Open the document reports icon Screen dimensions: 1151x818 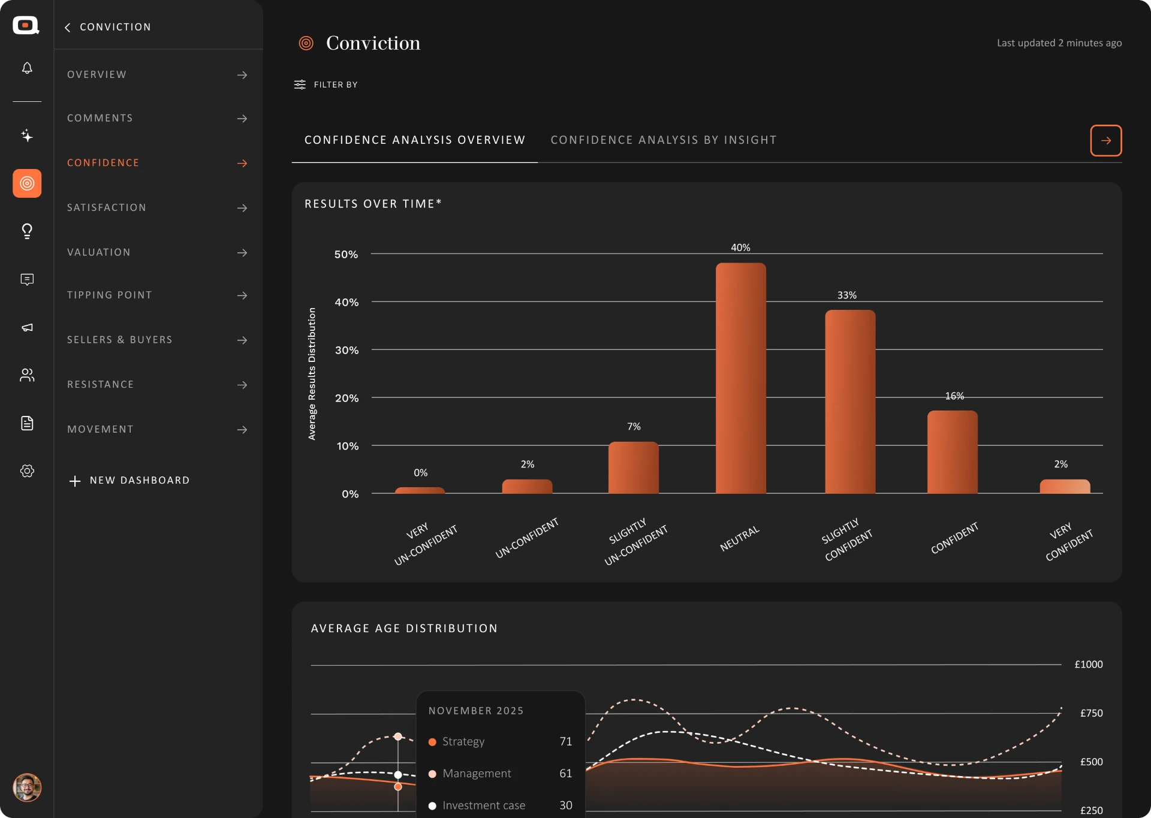click(x=27, y=423)
